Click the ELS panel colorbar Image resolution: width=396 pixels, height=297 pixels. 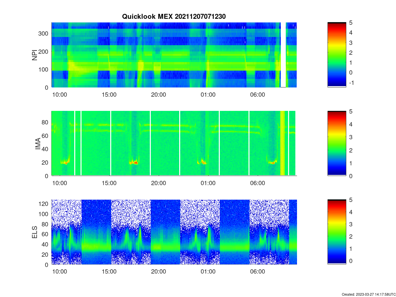click(x=337, y=232)
